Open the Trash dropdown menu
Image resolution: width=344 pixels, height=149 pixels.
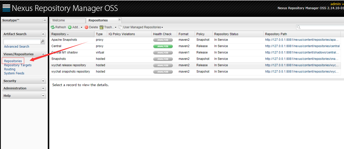[108, 27]
